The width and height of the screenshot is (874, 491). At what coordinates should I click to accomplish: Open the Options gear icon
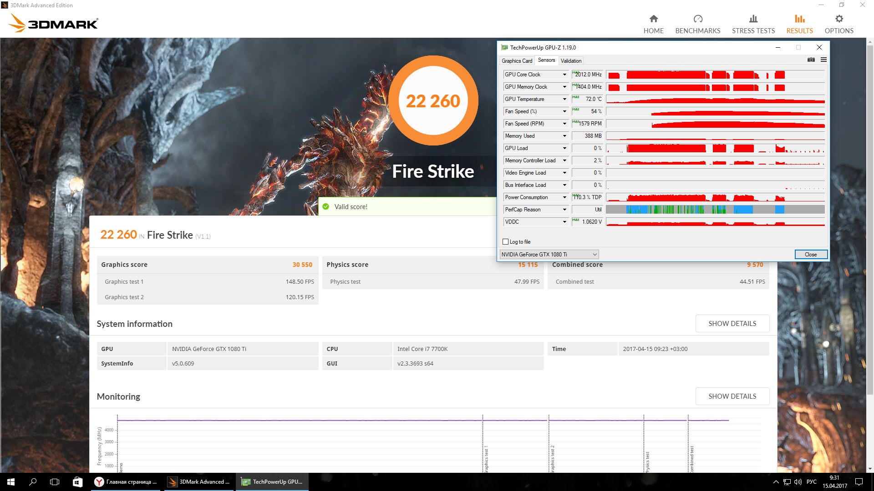pyautogui.click(x=838, y=19)
